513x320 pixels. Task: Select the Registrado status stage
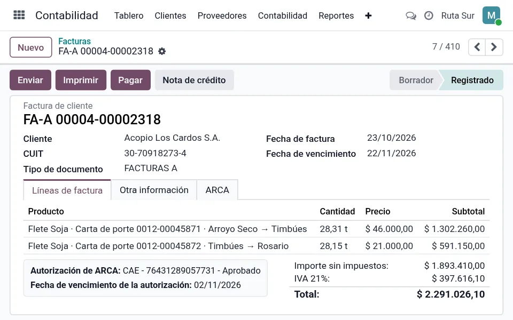(x=472, y=80)
